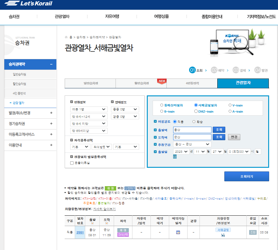Open the 좌석방향 seat direction dropdown
This screenshot has height=250, width=278.
[x=102, y=147]
